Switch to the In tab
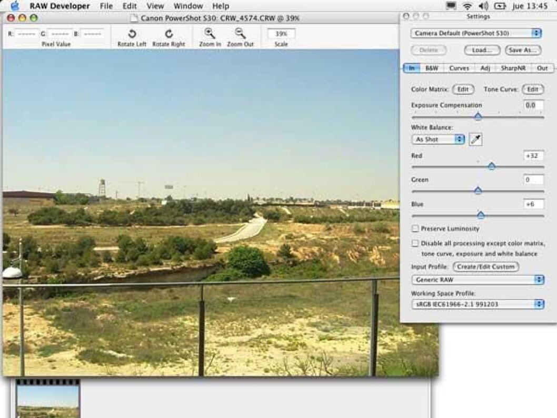Viewport: 557px width, 418px height. coord(412,68)
